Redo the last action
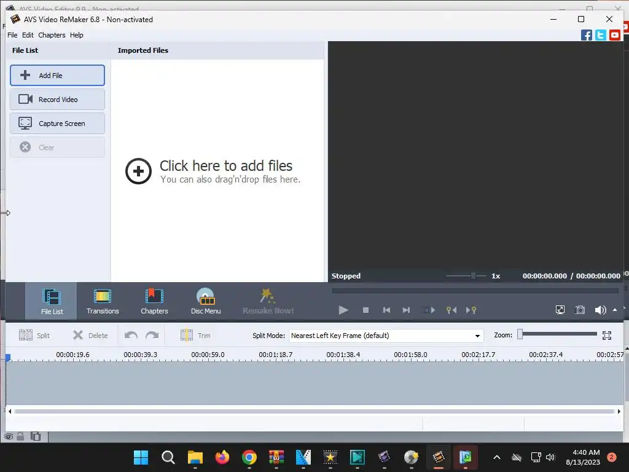 click(152, 335)
